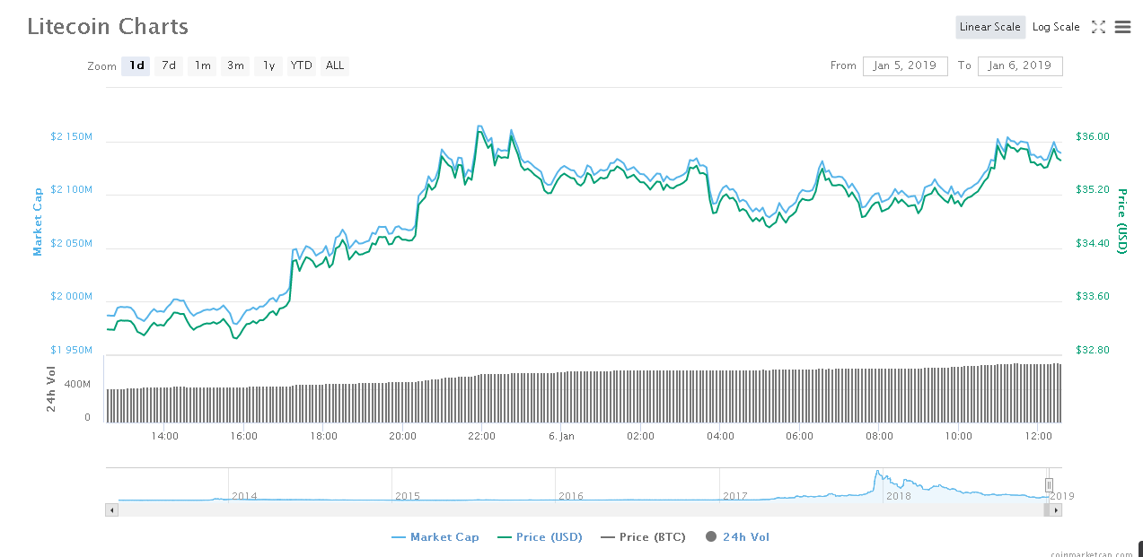
Task: Click navigator scrollbar right arrow
Action: (x=1056, y=509)
